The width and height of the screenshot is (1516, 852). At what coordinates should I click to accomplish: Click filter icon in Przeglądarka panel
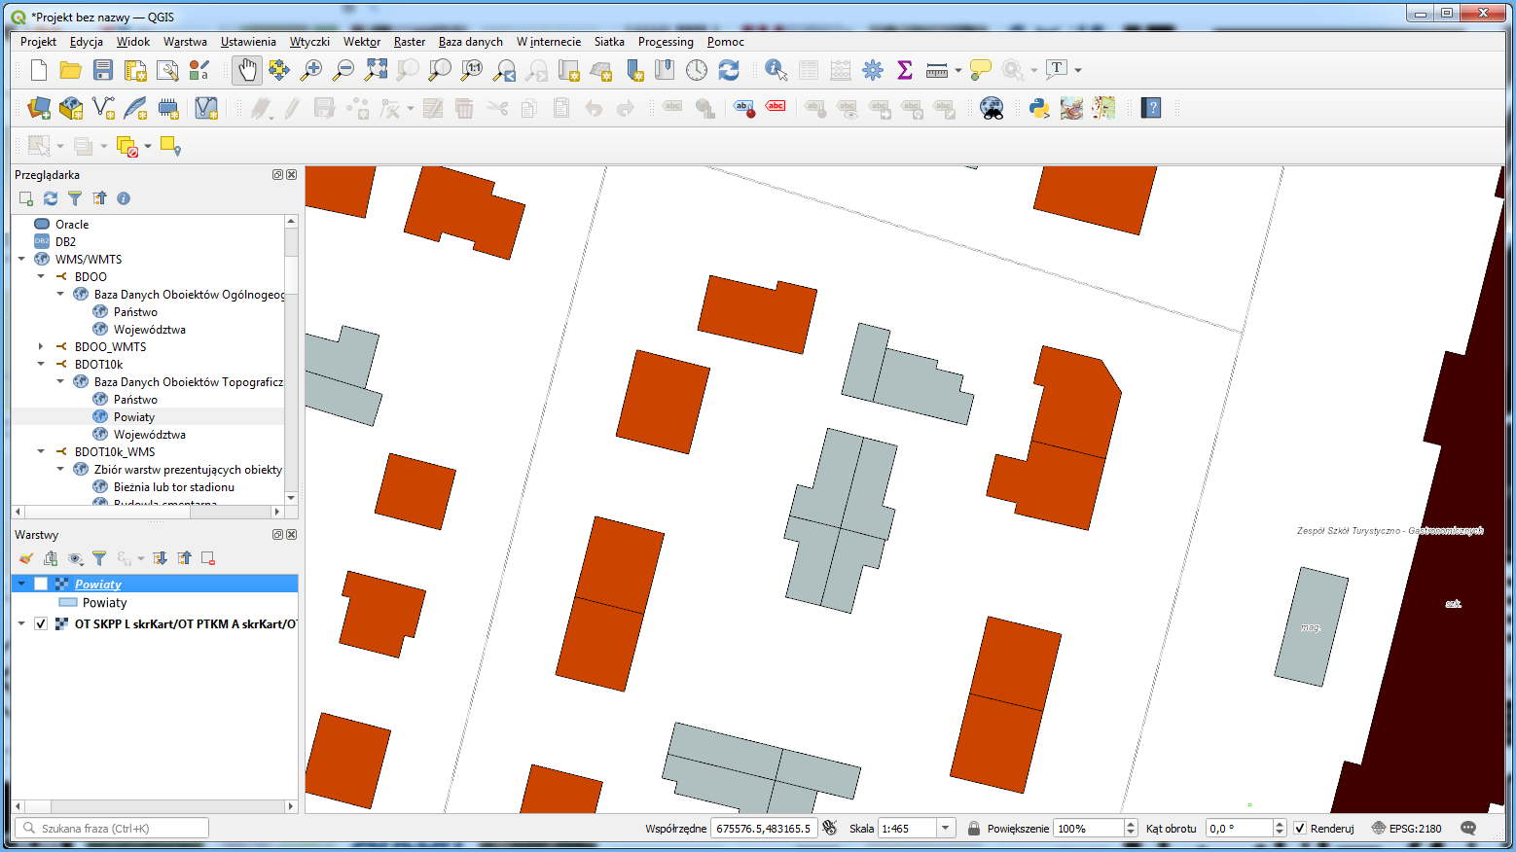point(75,198)
